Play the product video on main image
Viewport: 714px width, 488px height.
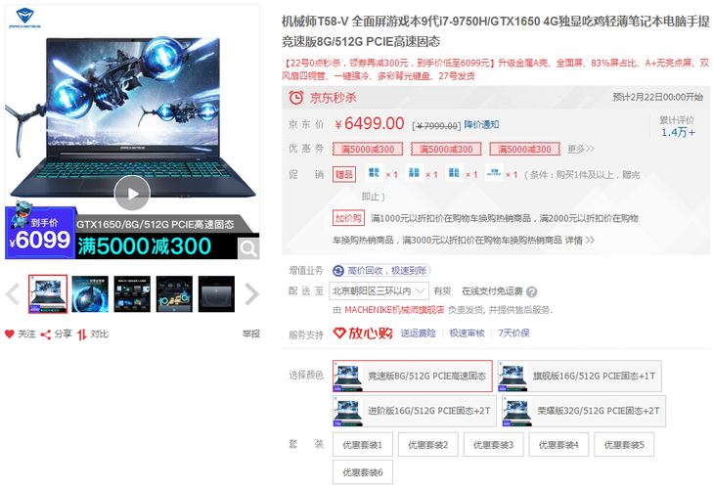(132, 193)
